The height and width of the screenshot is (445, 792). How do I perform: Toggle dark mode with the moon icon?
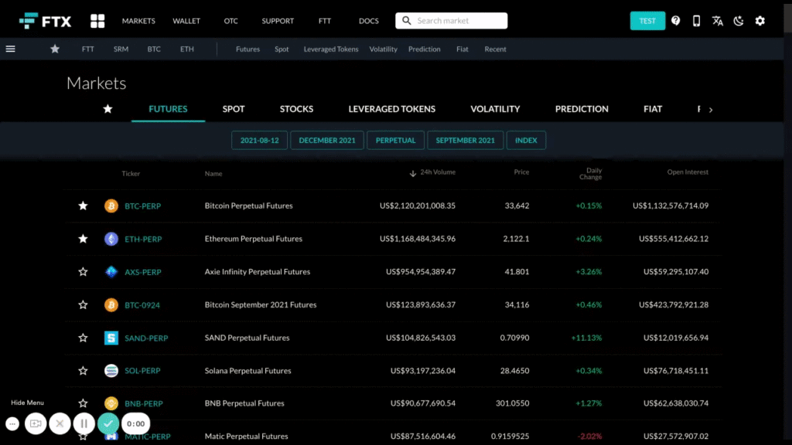click(739, 21)
